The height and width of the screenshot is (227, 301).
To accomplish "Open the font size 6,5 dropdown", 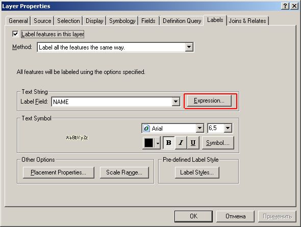I will 228,128.
